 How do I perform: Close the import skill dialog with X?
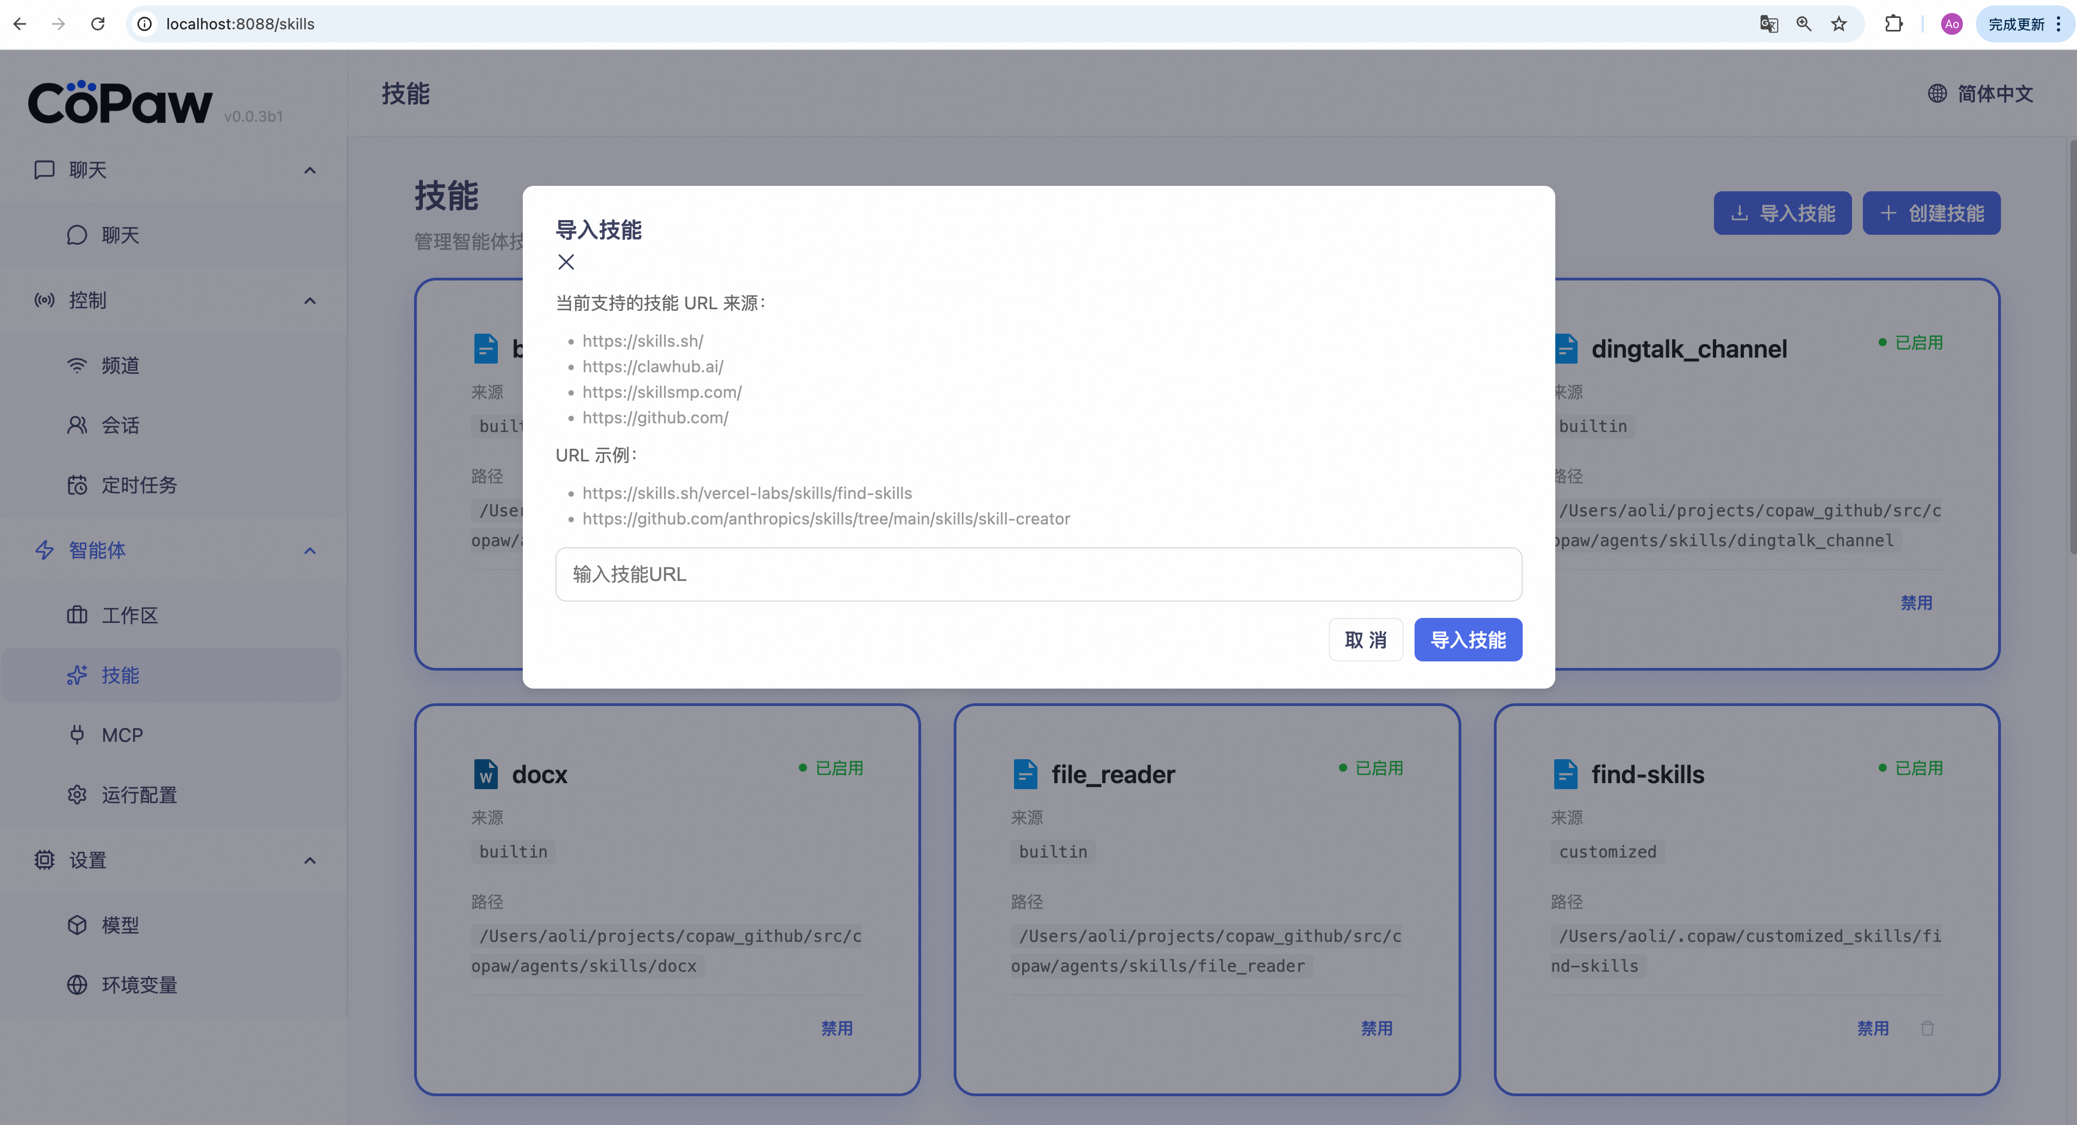(x=566, y=262)
